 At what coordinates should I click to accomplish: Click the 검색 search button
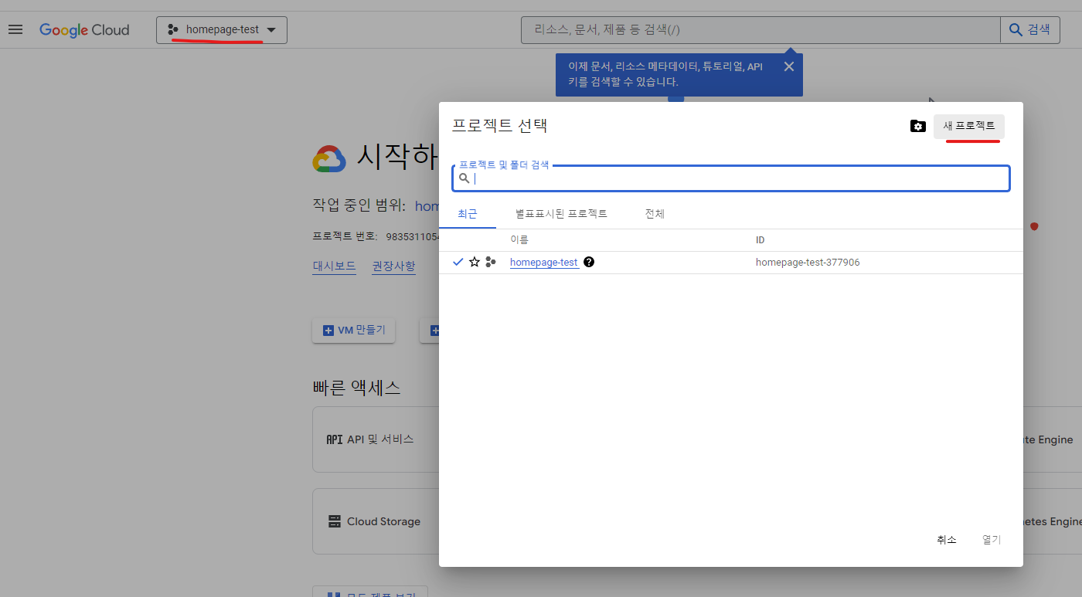tap(1030, 30)
